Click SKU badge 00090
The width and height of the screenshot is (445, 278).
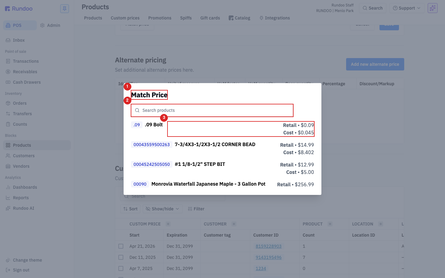(140, 184)
